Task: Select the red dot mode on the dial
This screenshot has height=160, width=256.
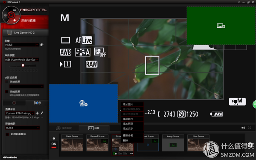Action: (15, 20)
